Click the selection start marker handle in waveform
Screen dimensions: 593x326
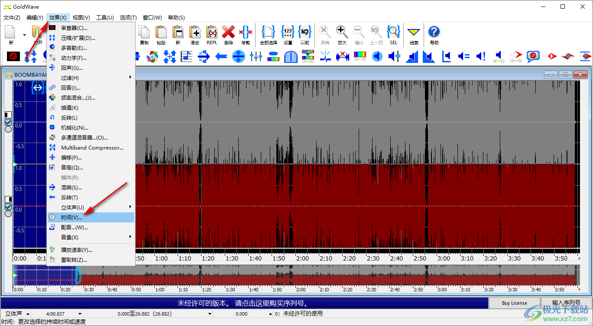[x=38, y=88]
